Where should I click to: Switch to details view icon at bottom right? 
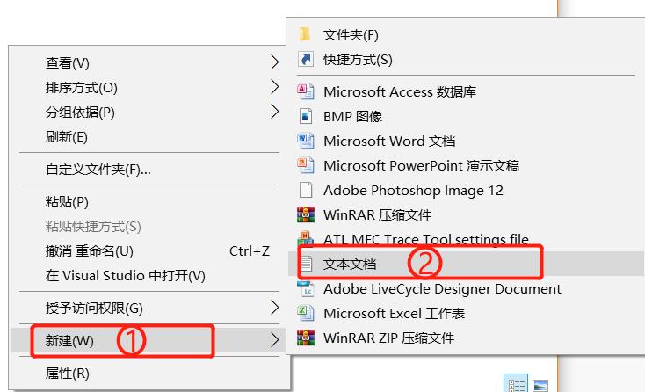click(515, 385)
